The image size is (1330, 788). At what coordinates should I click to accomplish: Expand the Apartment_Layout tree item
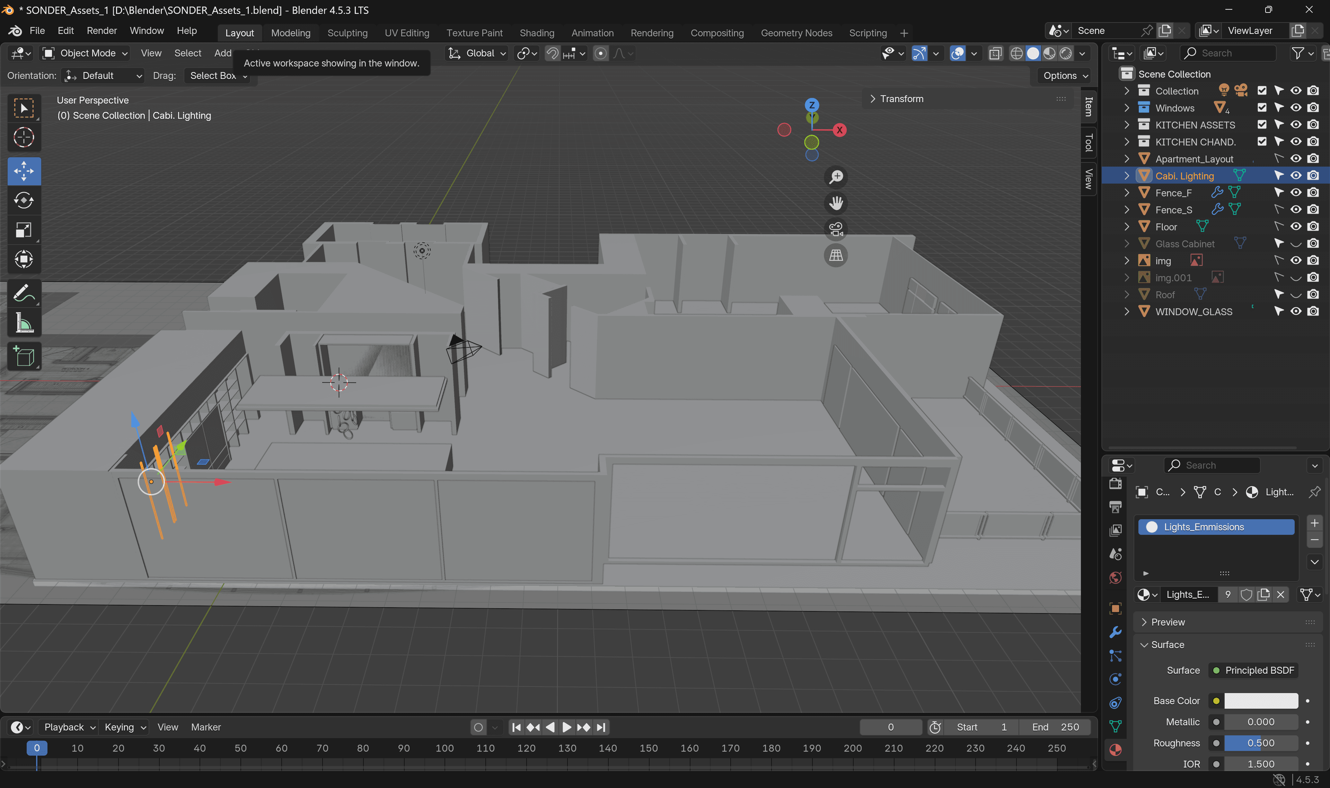pyautogui.click(x=1126, y=159)
